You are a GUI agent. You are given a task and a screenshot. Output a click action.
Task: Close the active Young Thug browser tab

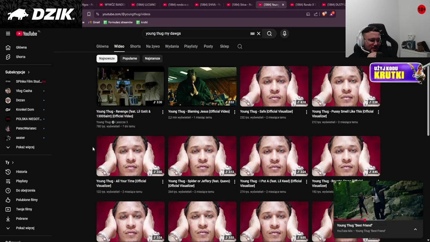pos(283,5)
